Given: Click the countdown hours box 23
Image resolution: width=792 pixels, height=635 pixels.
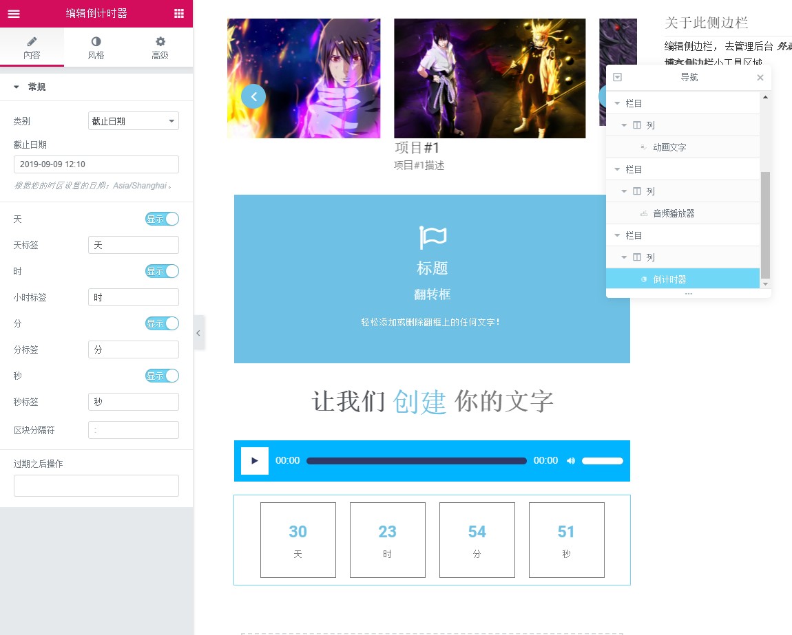Looking at the screenshot, I should pyautogui.click(x=388, y=540).
